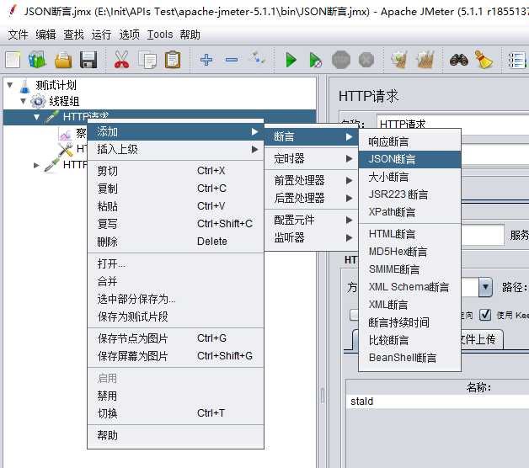529x468 pixels.
Task: Expand the second HTTP request node
Action: [36, 165]
